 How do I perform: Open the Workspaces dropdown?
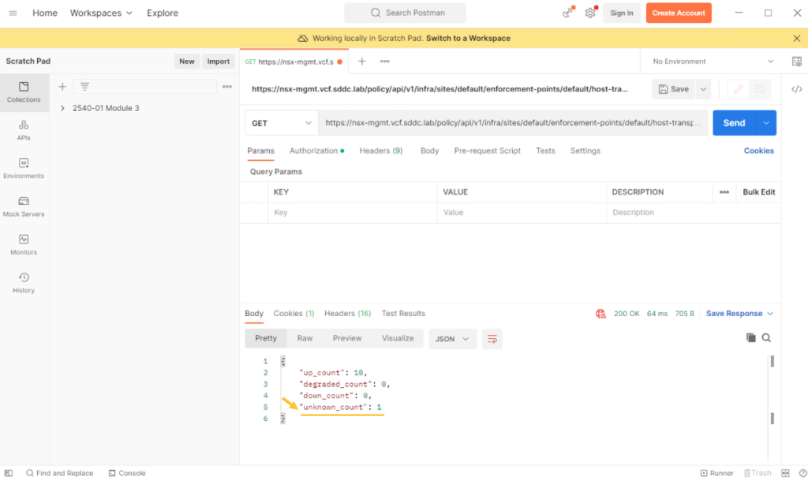pos(101,13)
